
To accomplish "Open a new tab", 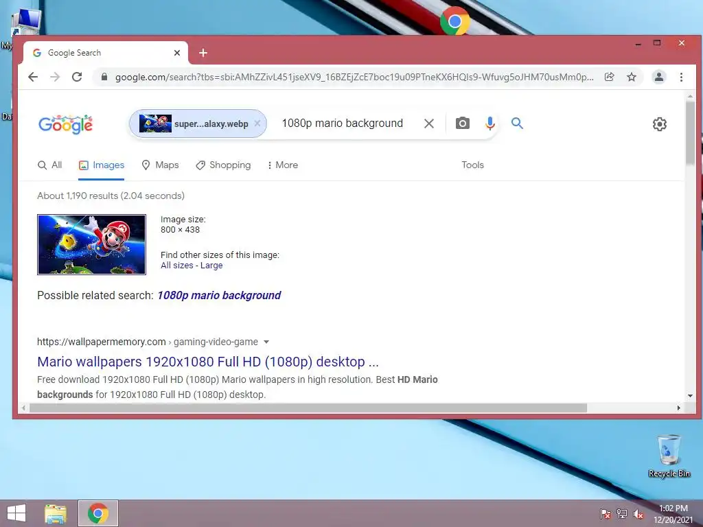I will pos(203,53).
